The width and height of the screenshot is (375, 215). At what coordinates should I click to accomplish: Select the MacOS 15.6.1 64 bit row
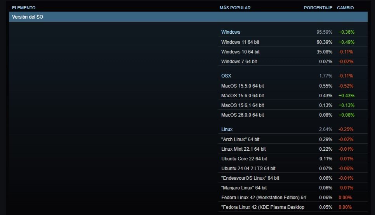point(293,105)
